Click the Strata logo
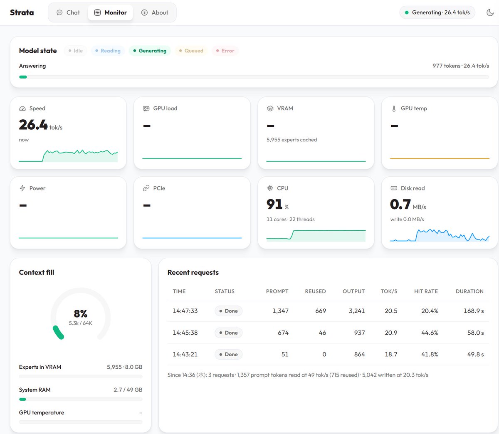This screenshot has height=434, width=499. pos(22,12)
